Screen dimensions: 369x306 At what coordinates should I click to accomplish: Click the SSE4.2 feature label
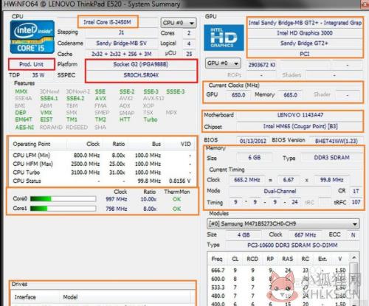[x=75, y=98]
